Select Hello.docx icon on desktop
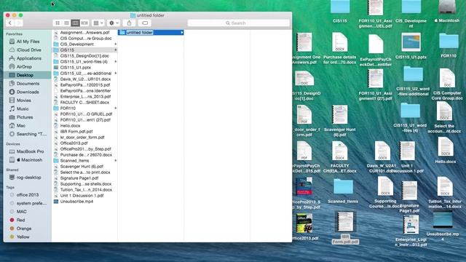This screenshot has height=262, width=466. coord(445,147)
